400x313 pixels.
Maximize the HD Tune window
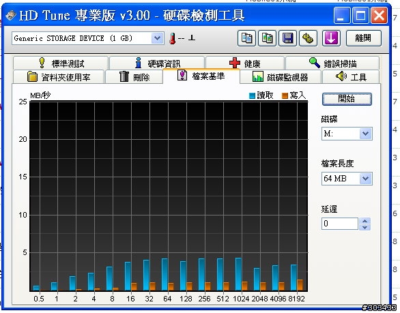(x=360, y=15)
